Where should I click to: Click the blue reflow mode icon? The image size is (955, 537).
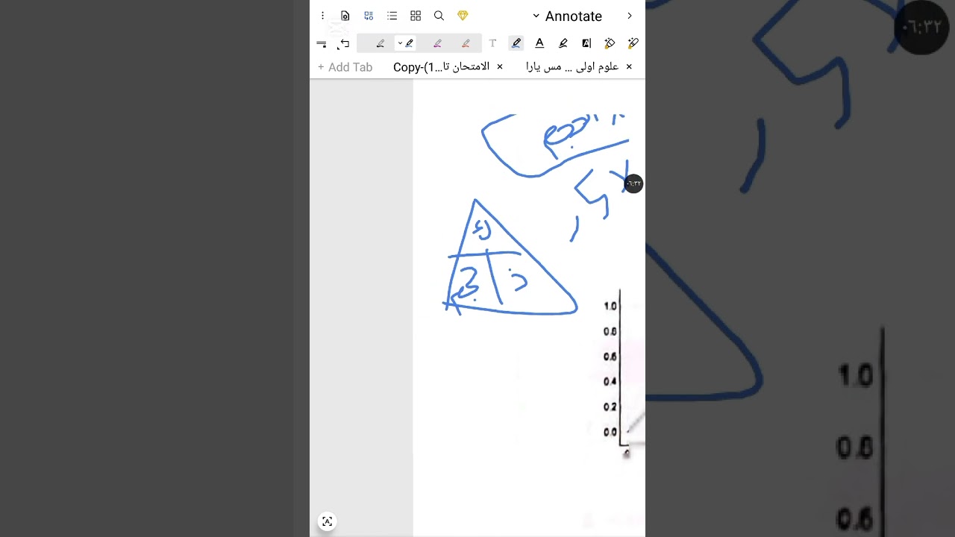pos(369,16)
